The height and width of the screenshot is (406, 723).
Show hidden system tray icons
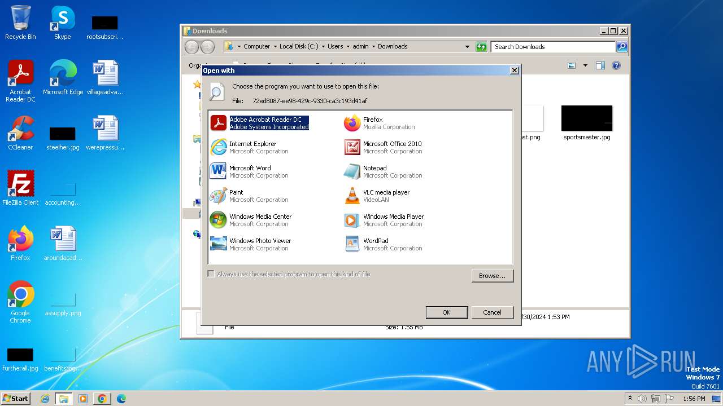[630, 399]
